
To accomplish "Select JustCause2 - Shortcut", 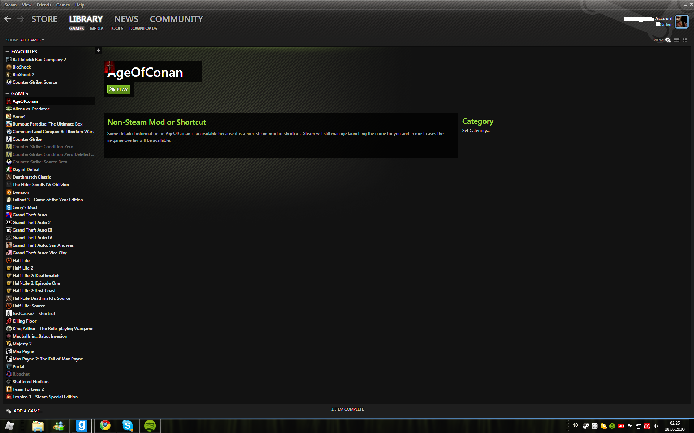I will pos(50,314).
